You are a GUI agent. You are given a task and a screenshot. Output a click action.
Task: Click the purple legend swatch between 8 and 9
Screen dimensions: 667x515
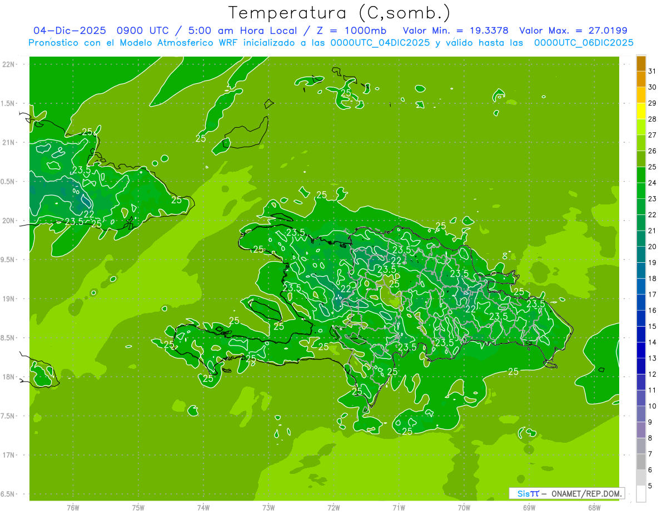pos(641,430)
